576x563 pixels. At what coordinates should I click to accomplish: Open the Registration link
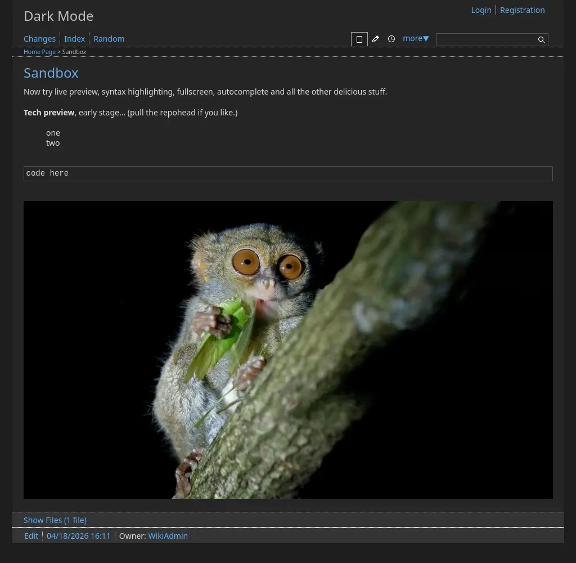coord(522,10)
